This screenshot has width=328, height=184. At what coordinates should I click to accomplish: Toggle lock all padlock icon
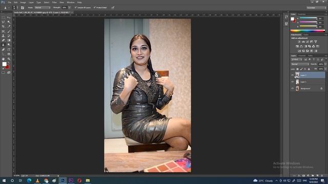pos(309,69)
